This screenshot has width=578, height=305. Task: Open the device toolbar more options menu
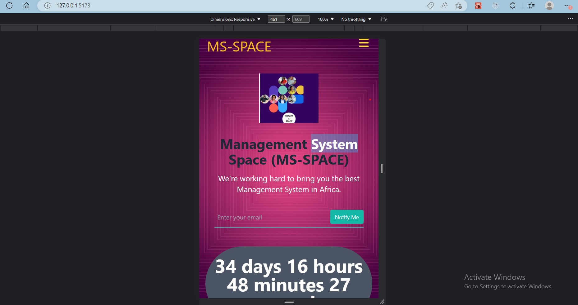point(571,19)
